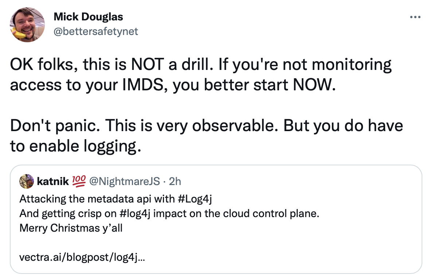This screenshot has width=430, height=279.
Task: Click the @bettersafetynet handle
Action: point(96,32)
